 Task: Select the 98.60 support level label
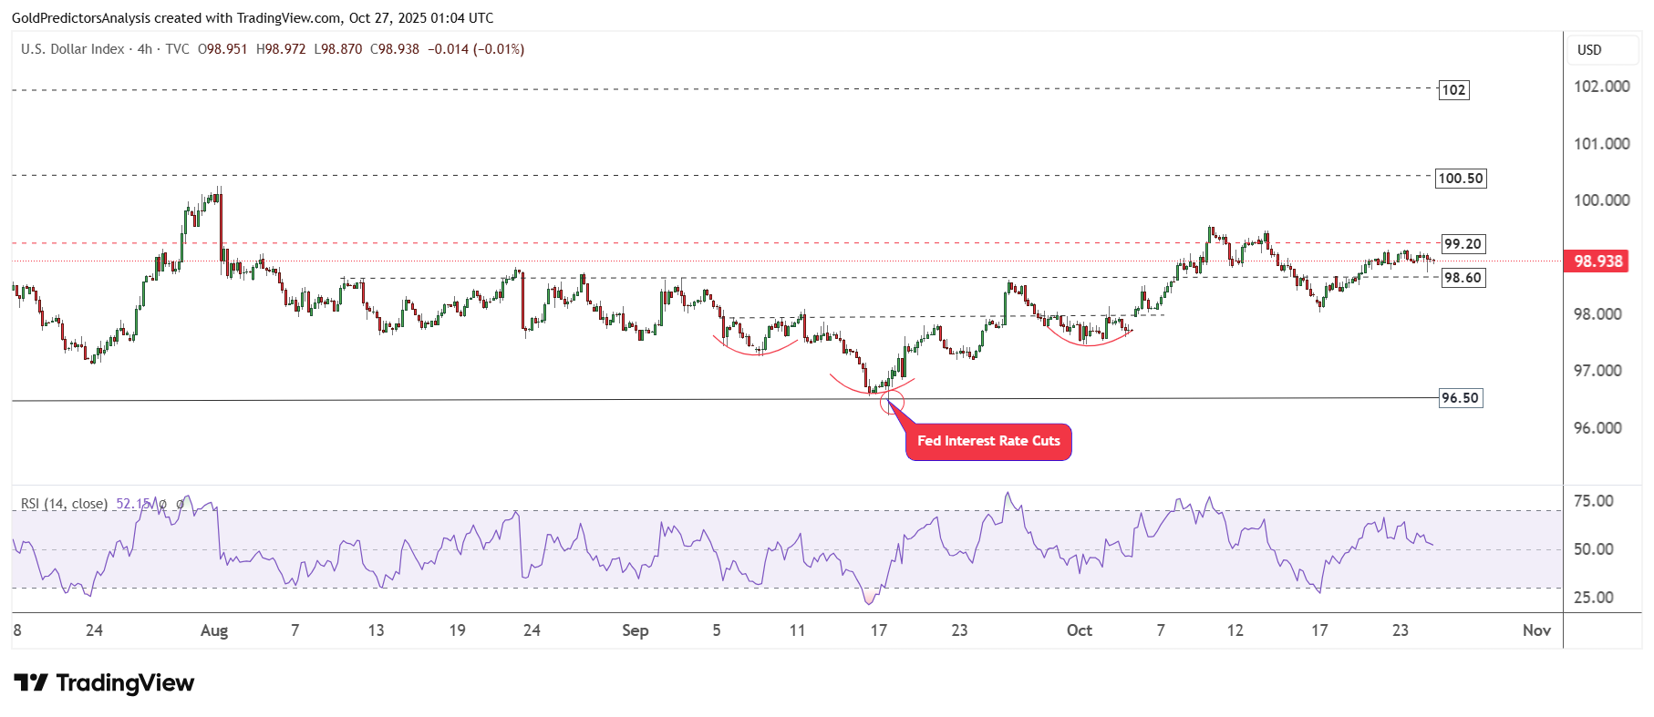click(1463, 278)
